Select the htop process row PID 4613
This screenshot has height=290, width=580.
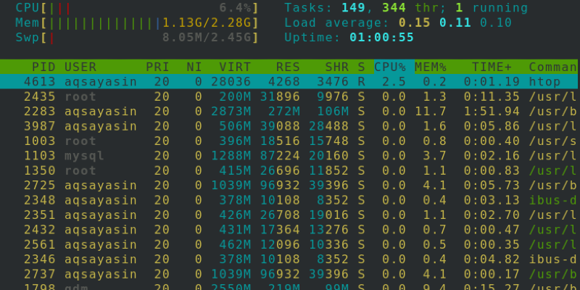pos(290,82)
